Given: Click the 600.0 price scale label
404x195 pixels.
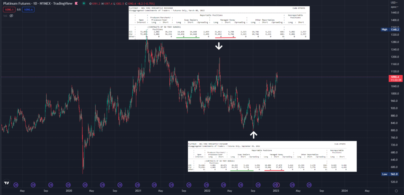Looking at the screenshot, I should coord(394,167).
